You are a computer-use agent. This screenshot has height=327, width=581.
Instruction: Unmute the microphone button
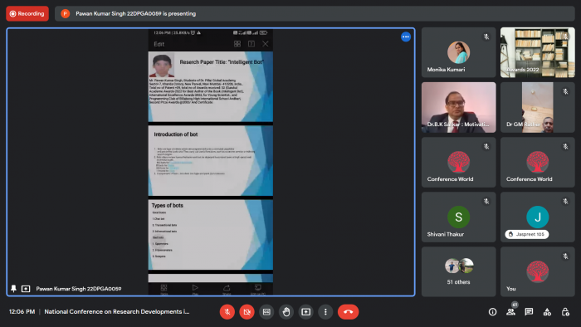tap(227, 312)
